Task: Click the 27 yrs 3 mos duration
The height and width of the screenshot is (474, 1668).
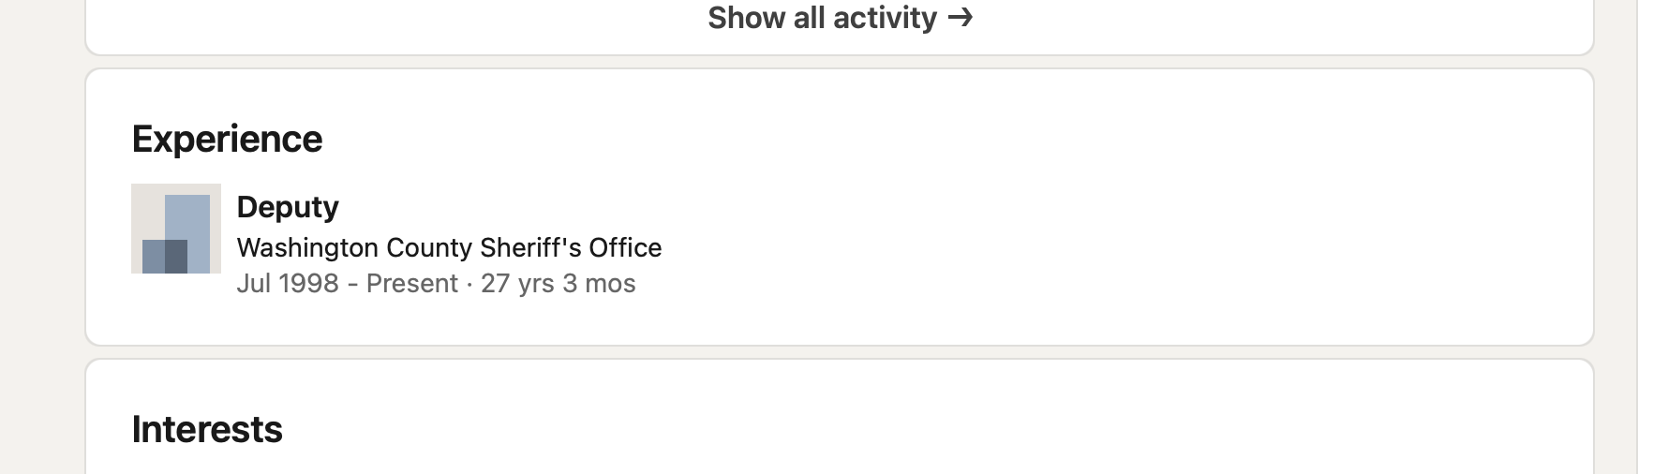Action: coord(558,283)
